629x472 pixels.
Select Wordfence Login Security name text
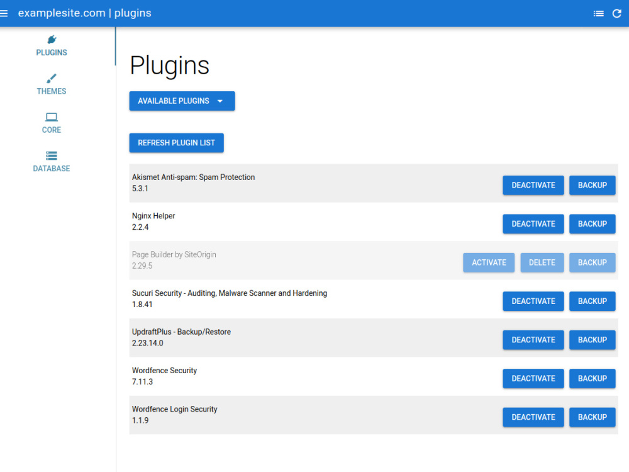tap(174, 410)
